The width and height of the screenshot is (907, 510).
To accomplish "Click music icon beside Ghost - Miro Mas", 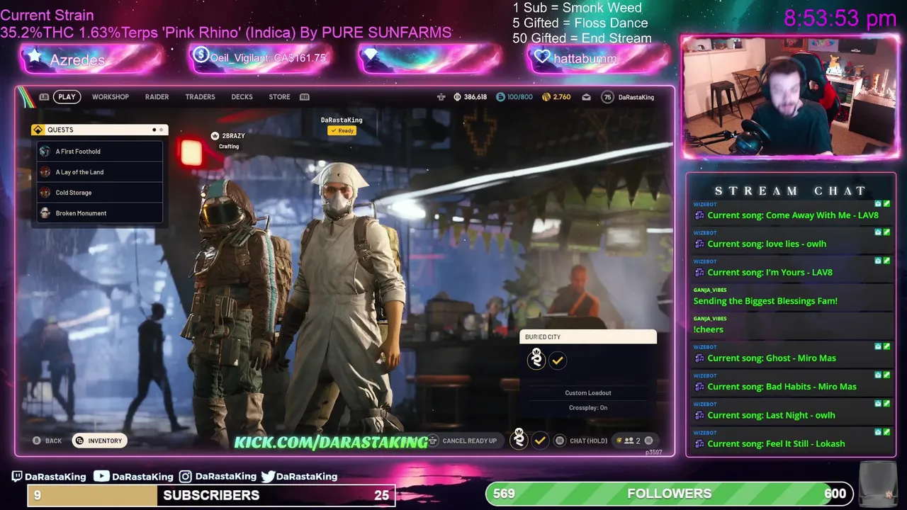I will coord(699,358).
